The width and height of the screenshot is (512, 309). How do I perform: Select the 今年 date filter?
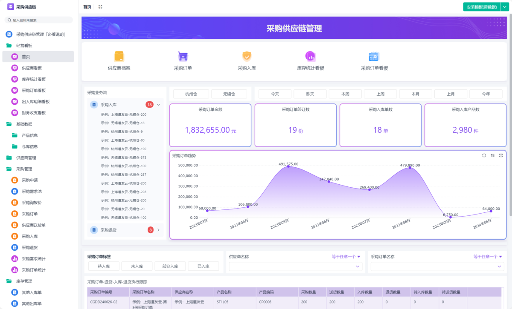coord(486,94)
